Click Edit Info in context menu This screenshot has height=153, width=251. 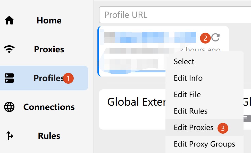point(188,78)
